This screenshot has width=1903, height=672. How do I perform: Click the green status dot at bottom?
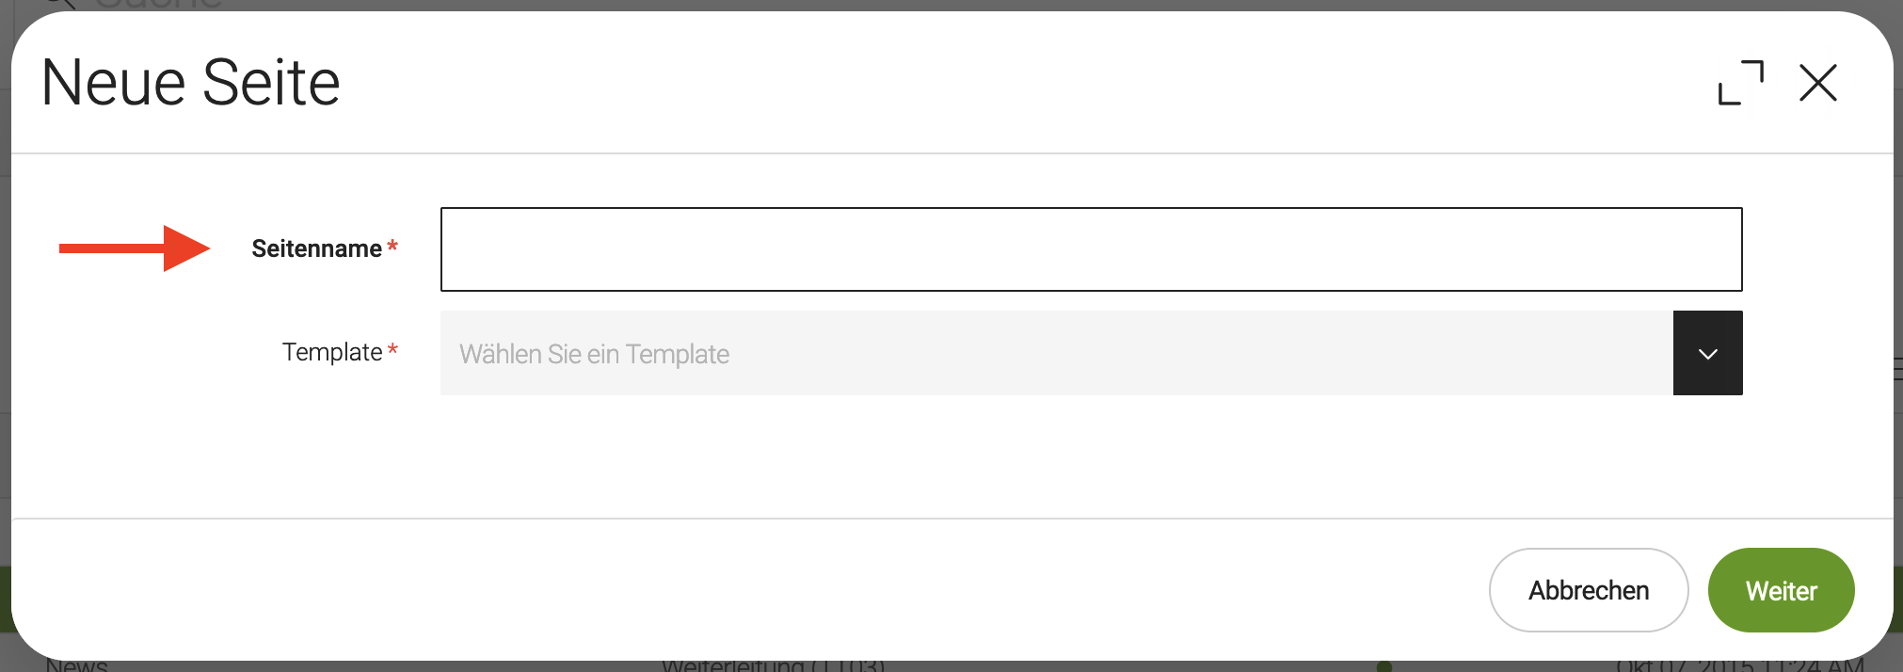click(1383, 665)
